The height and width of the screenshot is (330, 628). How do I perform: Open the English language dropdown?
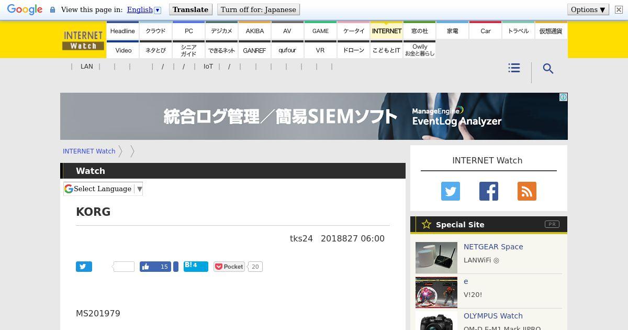[144, 9]
